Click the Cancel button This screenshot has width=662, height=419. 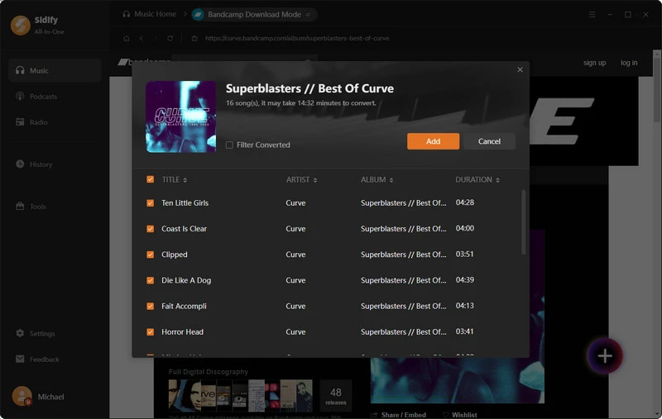[489, 141]
